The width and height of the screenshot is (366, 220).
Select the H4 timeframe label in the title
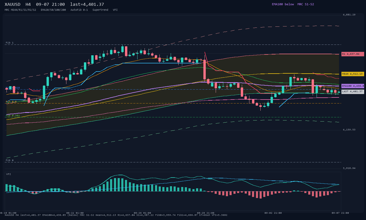click(28, 4)
